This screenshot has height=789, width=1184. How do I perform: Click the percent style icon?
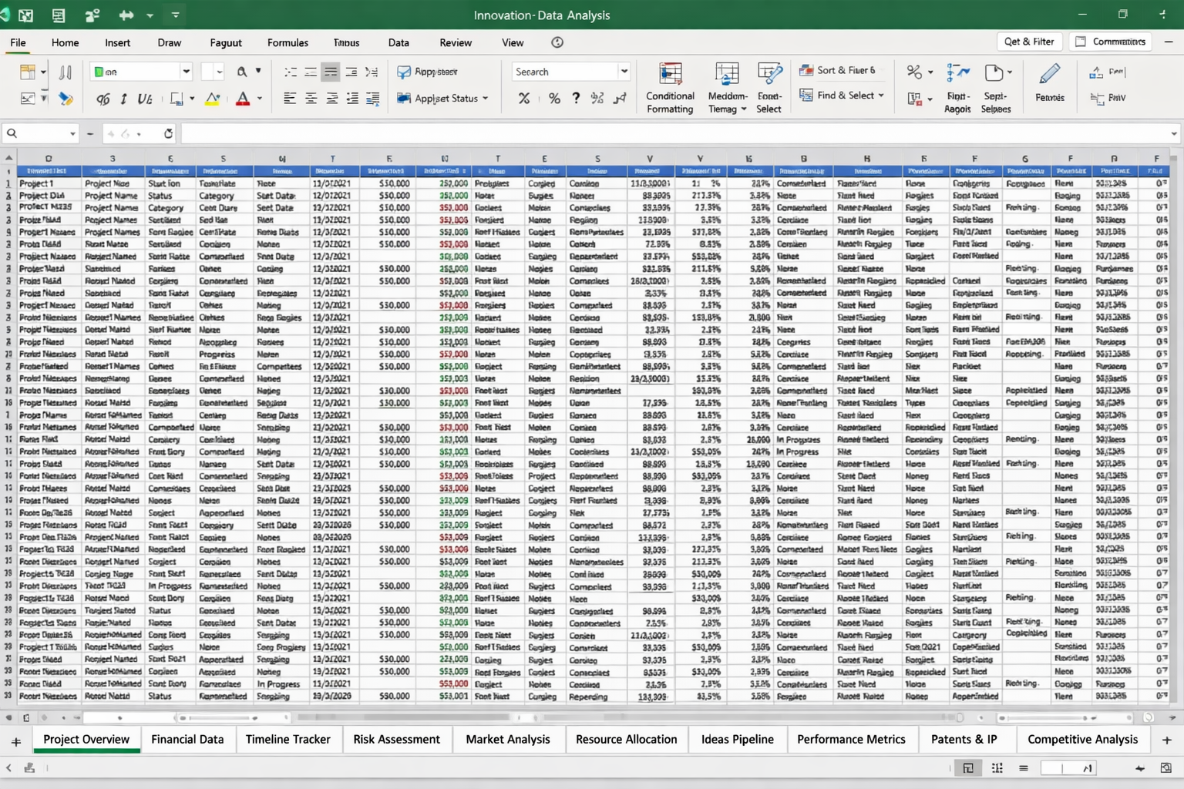[554, 99]
